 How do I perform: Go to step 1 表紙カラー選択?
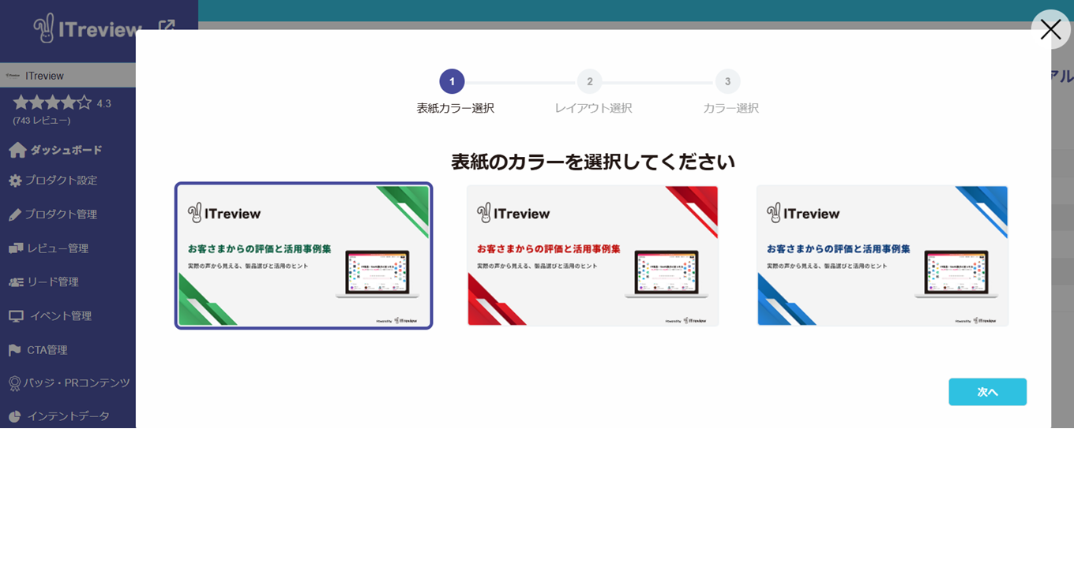(x=452, y=82)
